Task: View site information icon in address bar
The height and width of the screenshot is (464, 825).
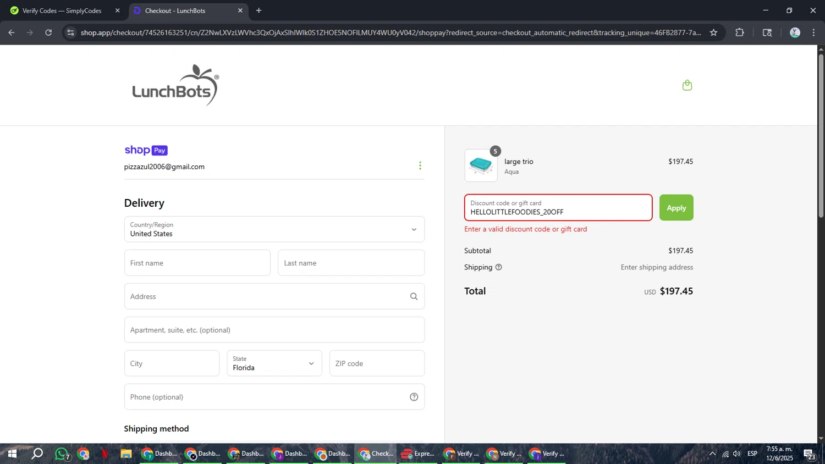Action: [x=70, y=32]
